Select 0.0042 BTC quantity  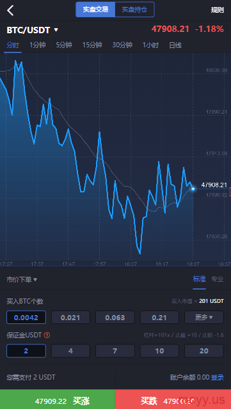[x=26, y=317]
